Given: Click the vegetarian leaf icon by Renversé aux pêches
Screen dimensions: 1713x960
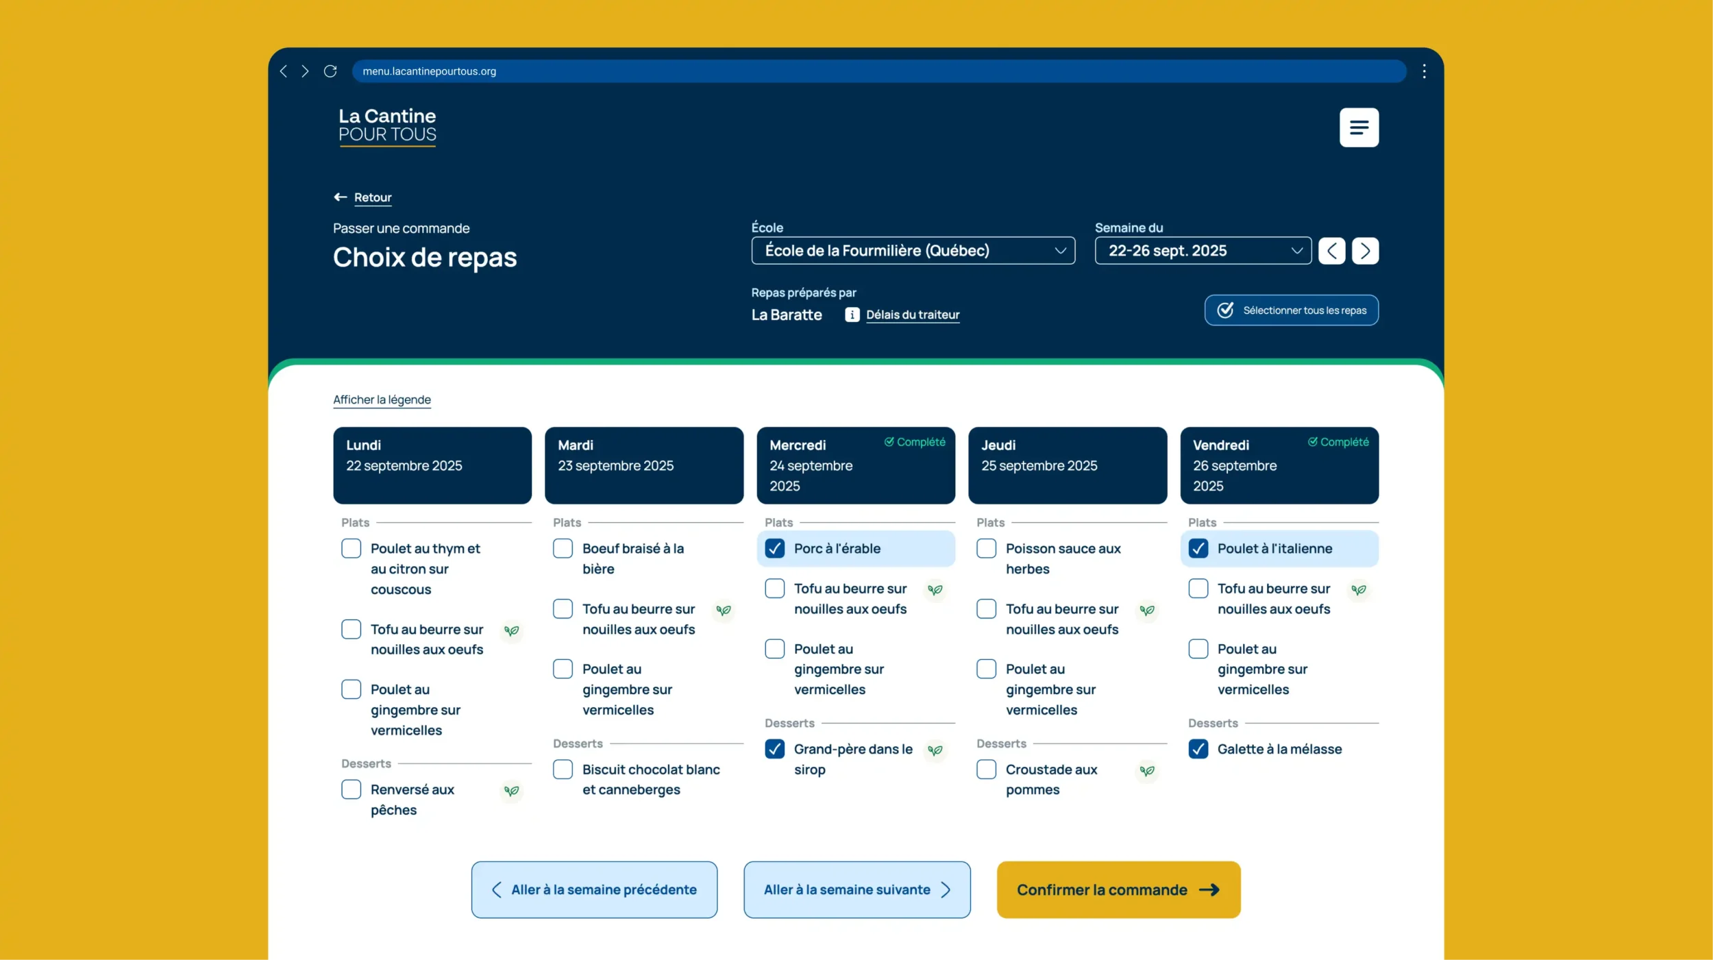Looking at the screenshot, I should pyautogui.click(x=511, y=791).
